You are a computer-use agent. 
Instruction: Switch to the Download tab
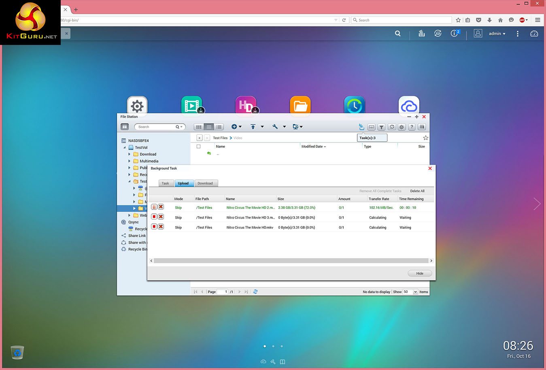[205, 183]
